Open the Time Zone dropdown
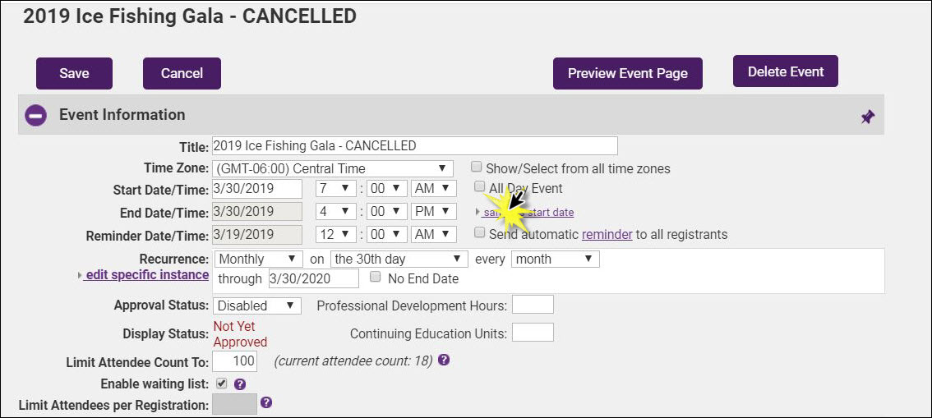Viewport: 932px width, 418px height. pos(332,168)
